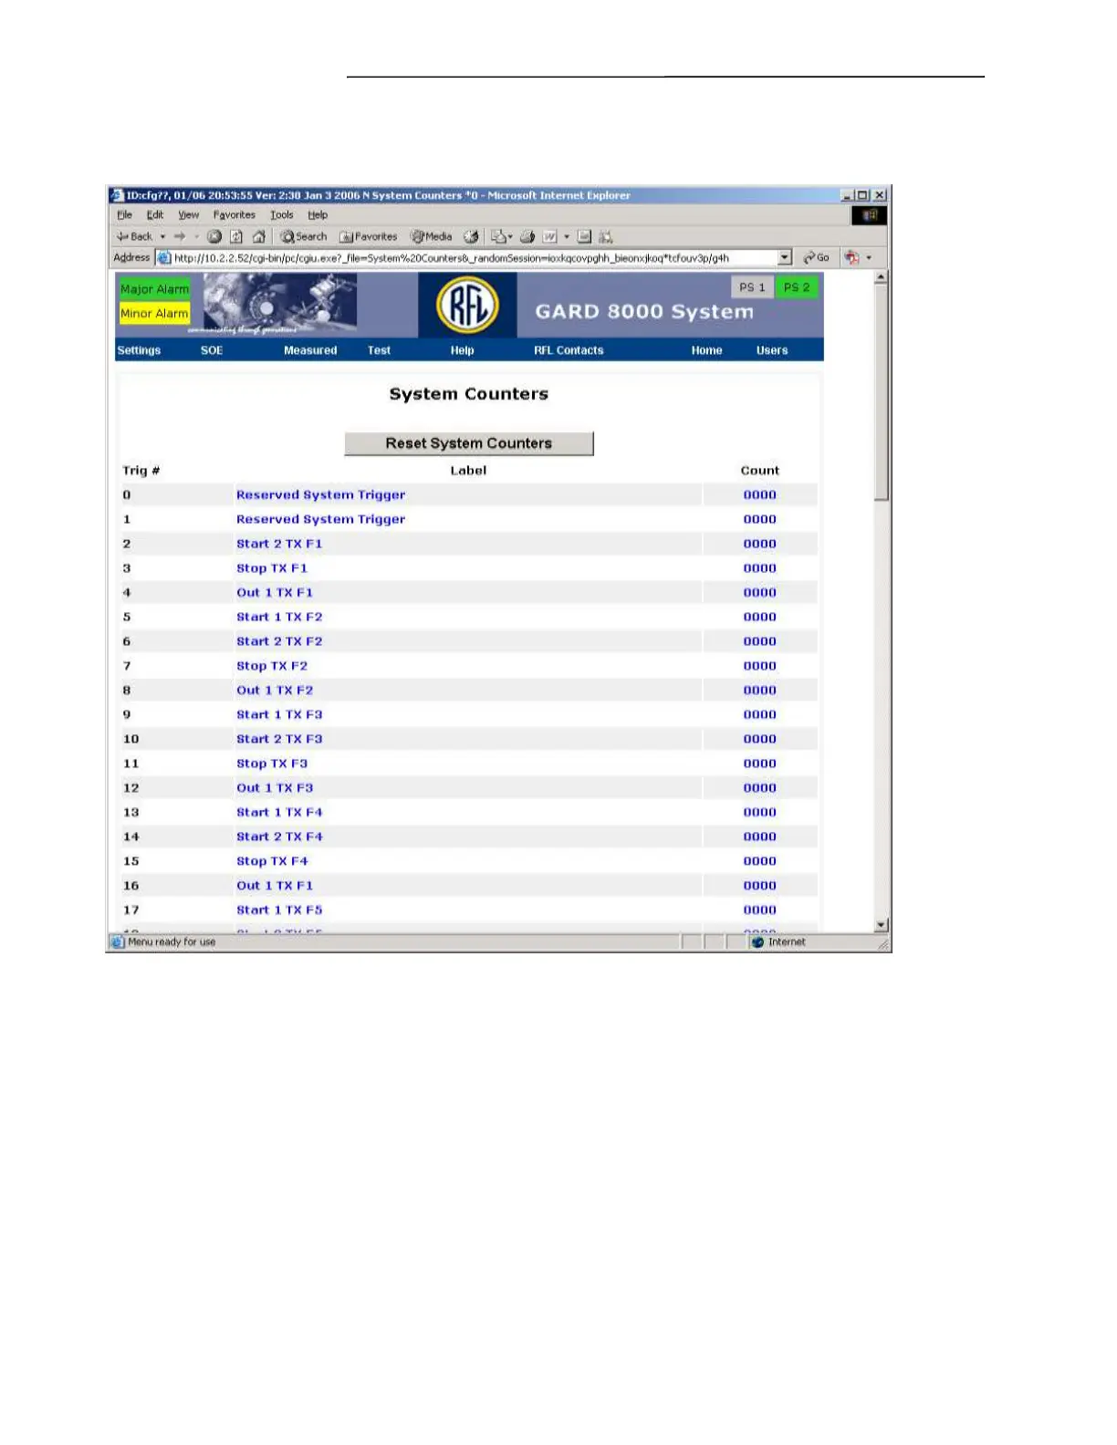Expand the Edit icon dropdown arrow
The height and width of the screenshot is (1445, 1117).
point(567,236)
